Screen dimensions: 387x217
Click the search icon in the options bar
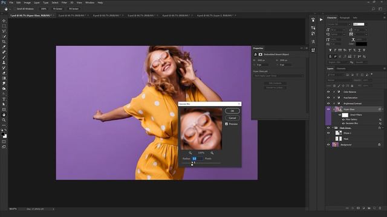tap(373, 9)
